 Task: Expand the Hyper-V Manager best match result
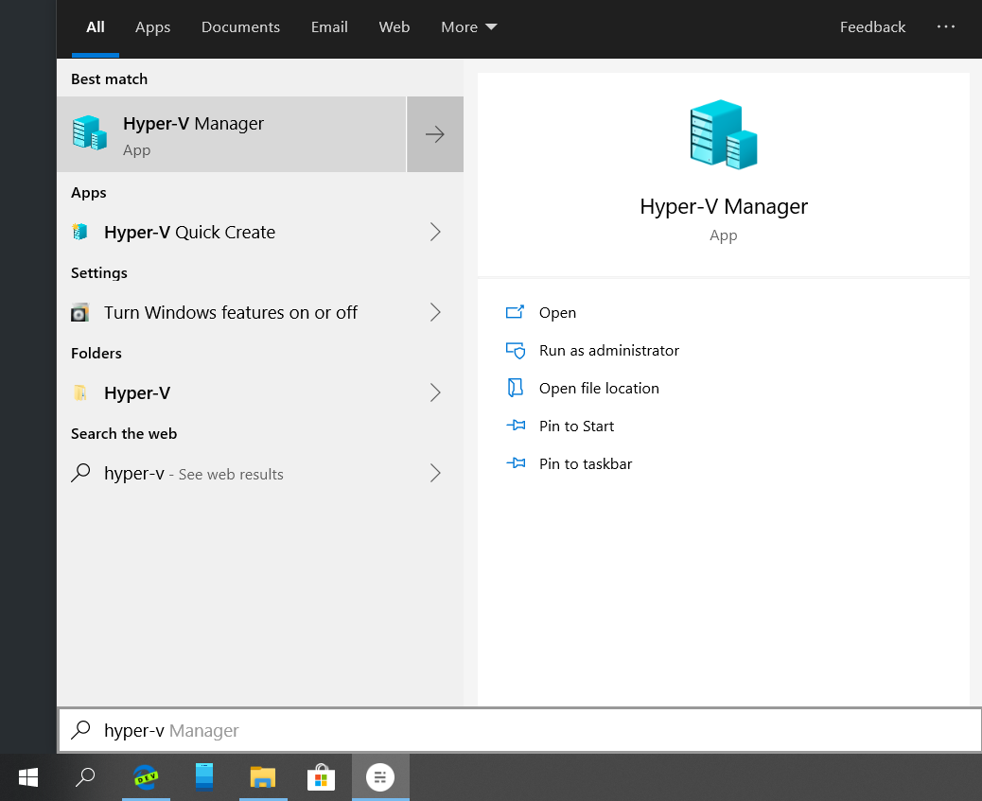434,133
